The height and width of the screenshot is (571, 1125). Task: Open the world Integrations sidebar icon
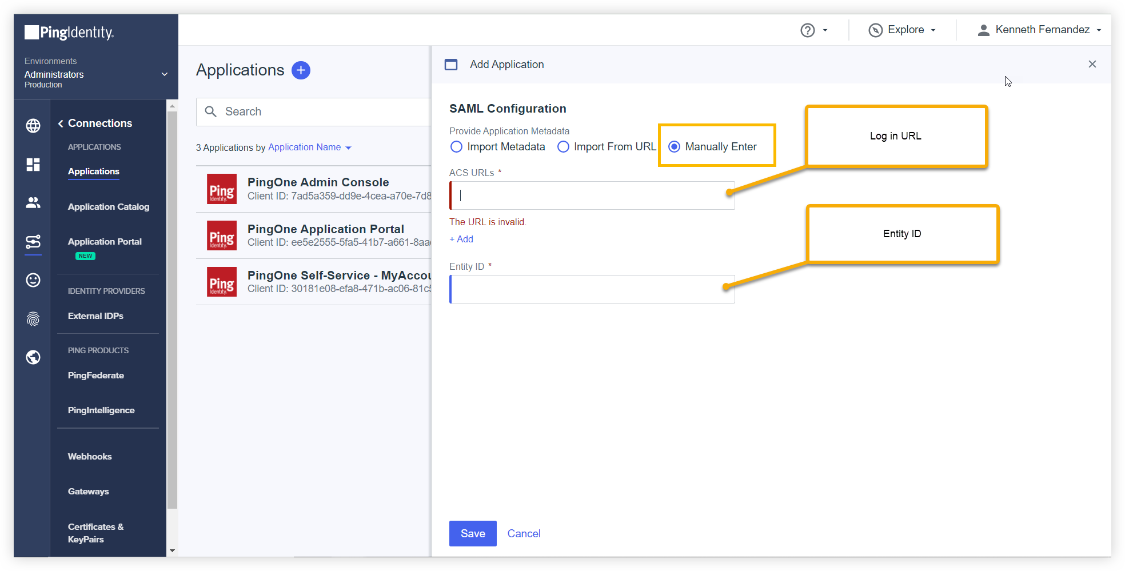(x=33, y=357)
